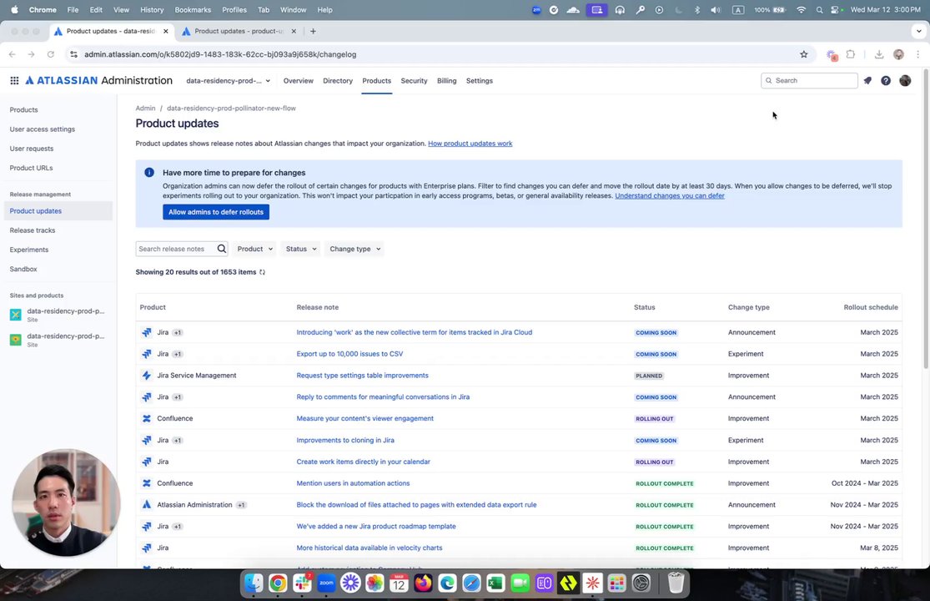Click the Jira Service Management product icon
This screenshot has height=601, width=930.
147,376
